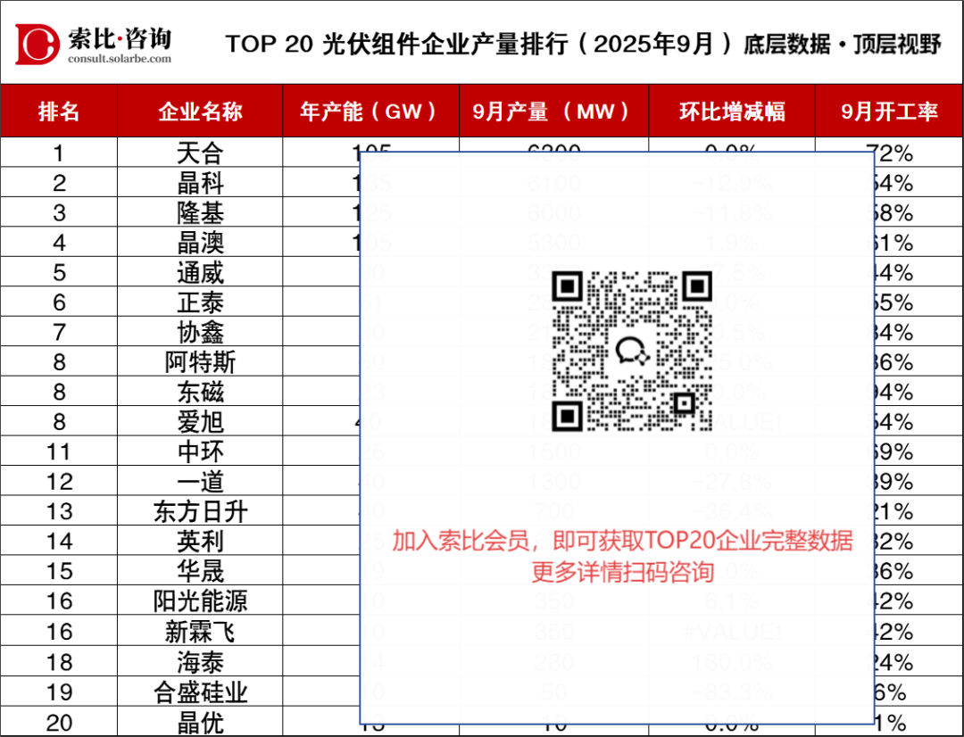
Task: Select the 企业名称 column header
Action: click(x=200, y=112)
